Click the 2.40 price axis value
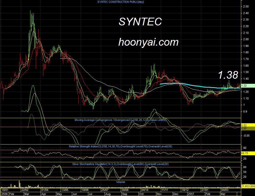This screenshot has width=255, height=196. pyautogui.click(x=246, y=13)
